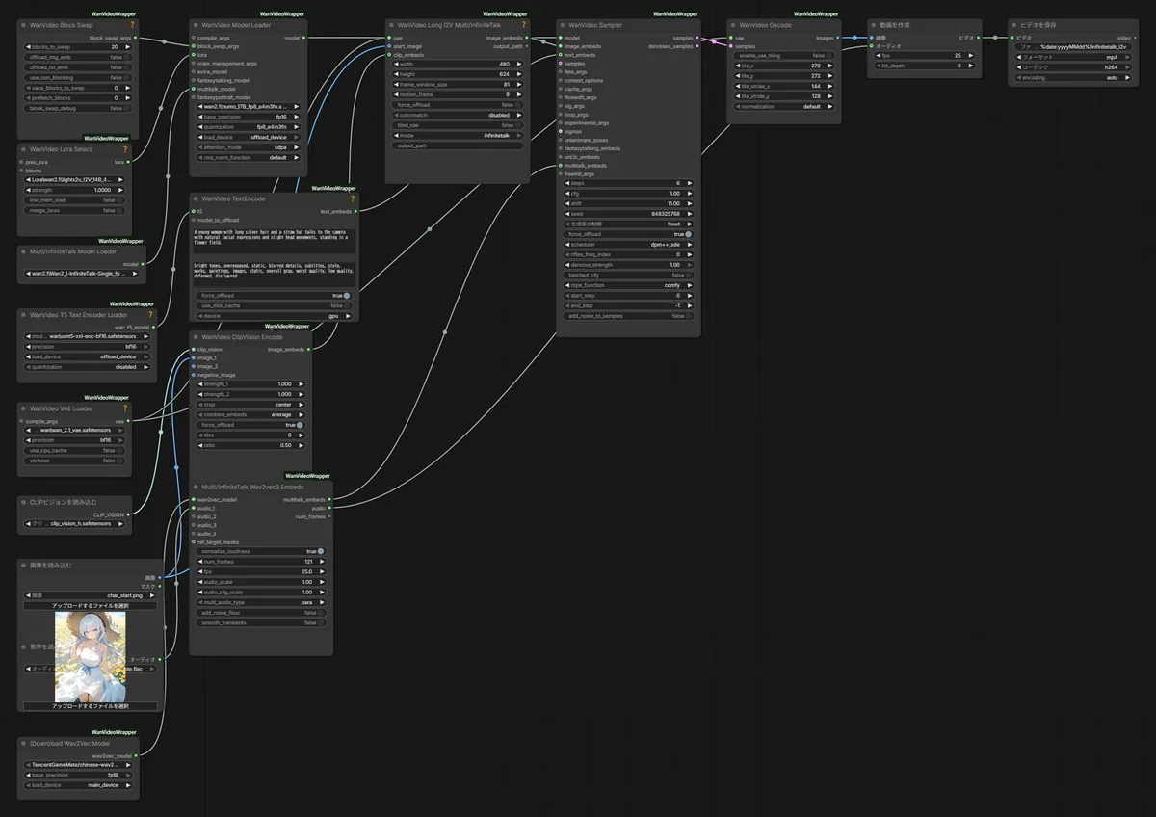
Task: Collapse the WanVideo VAE Loader node dot
Action: pos(25,408)
